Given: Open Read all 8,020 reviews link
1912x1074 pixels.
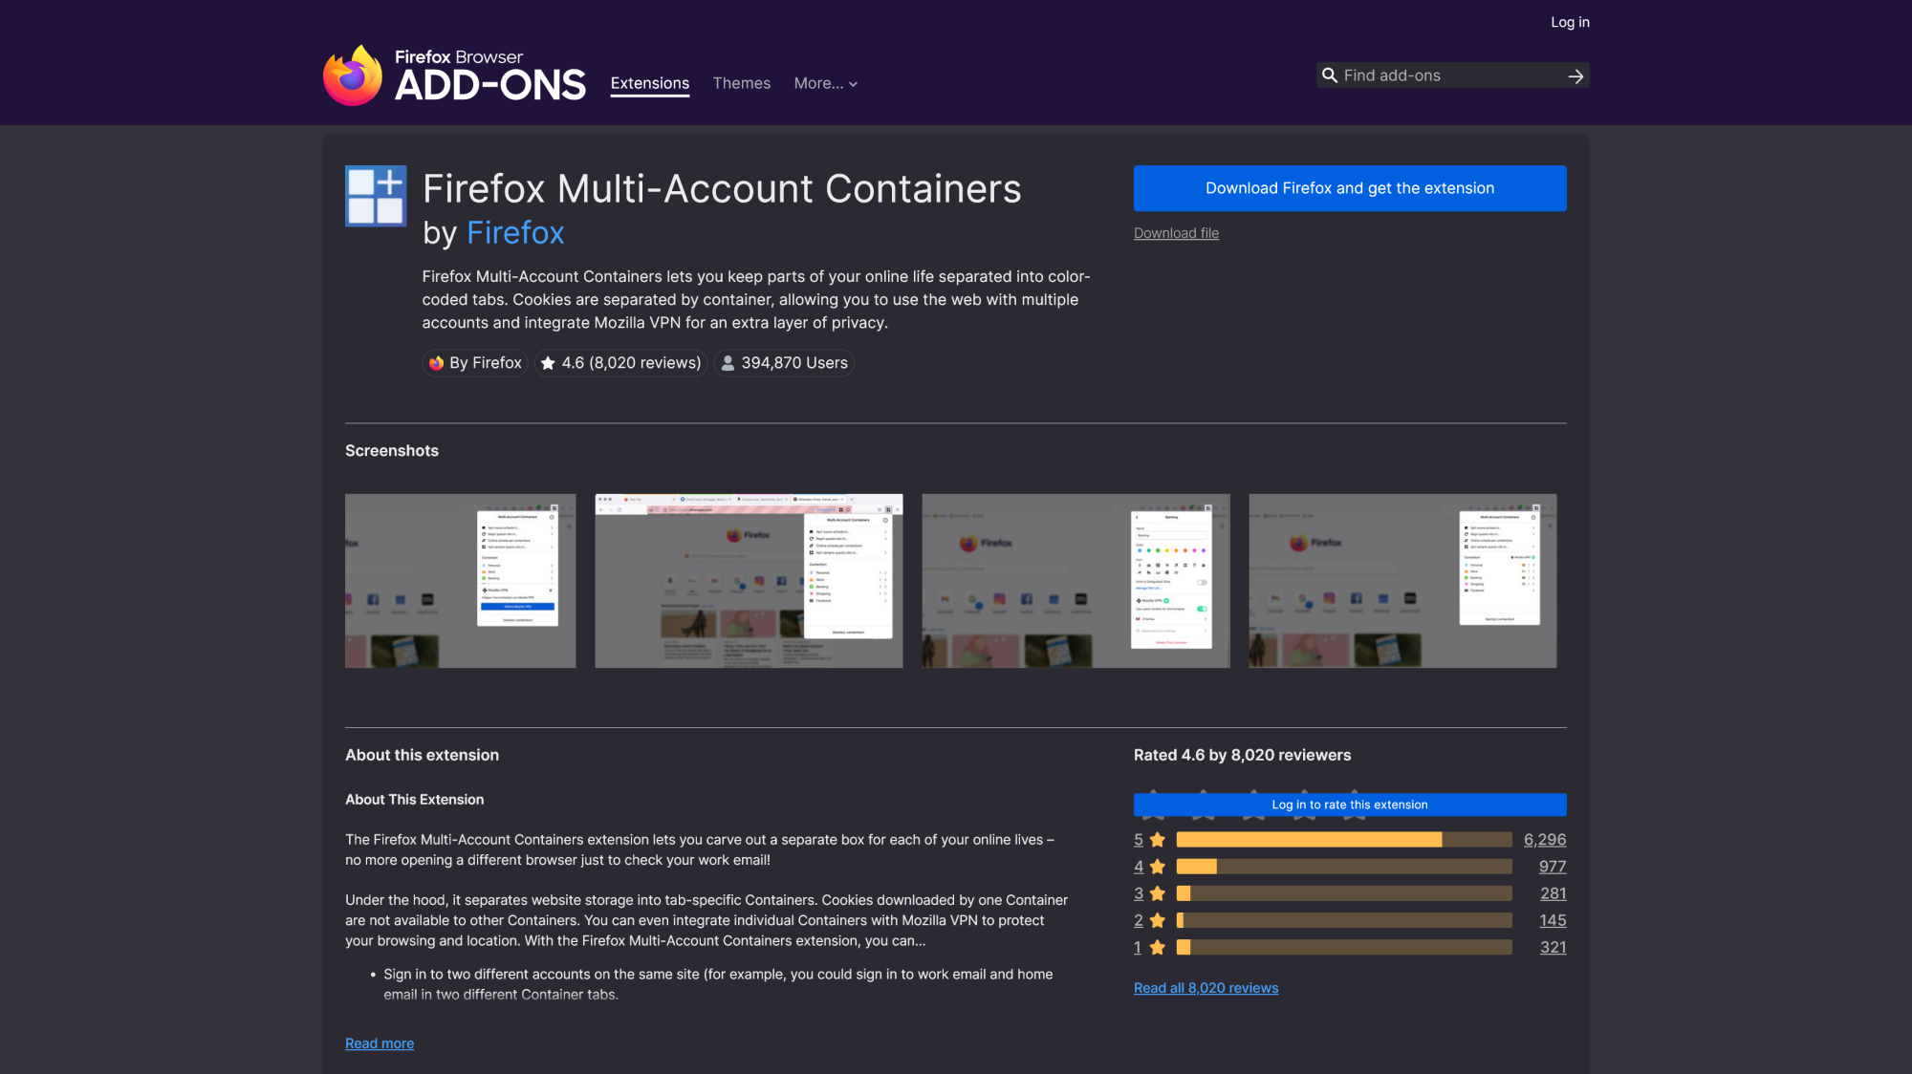Looking at the screenshot, I should click(1206, 988).
